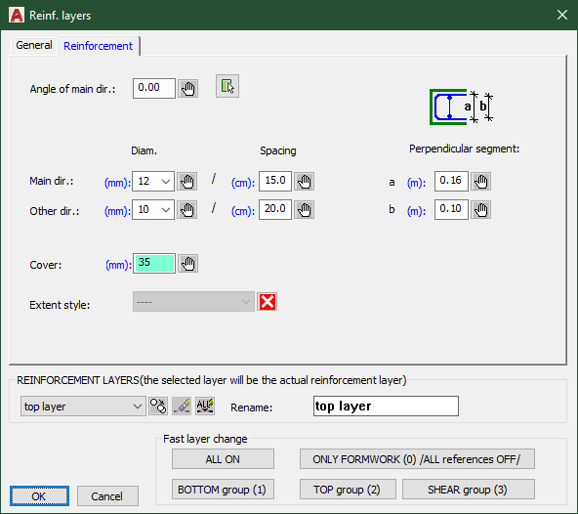This screenshot has height=514, width=578.
Task: Click the TOP group (2) button
Action: (x=348, y=490)
